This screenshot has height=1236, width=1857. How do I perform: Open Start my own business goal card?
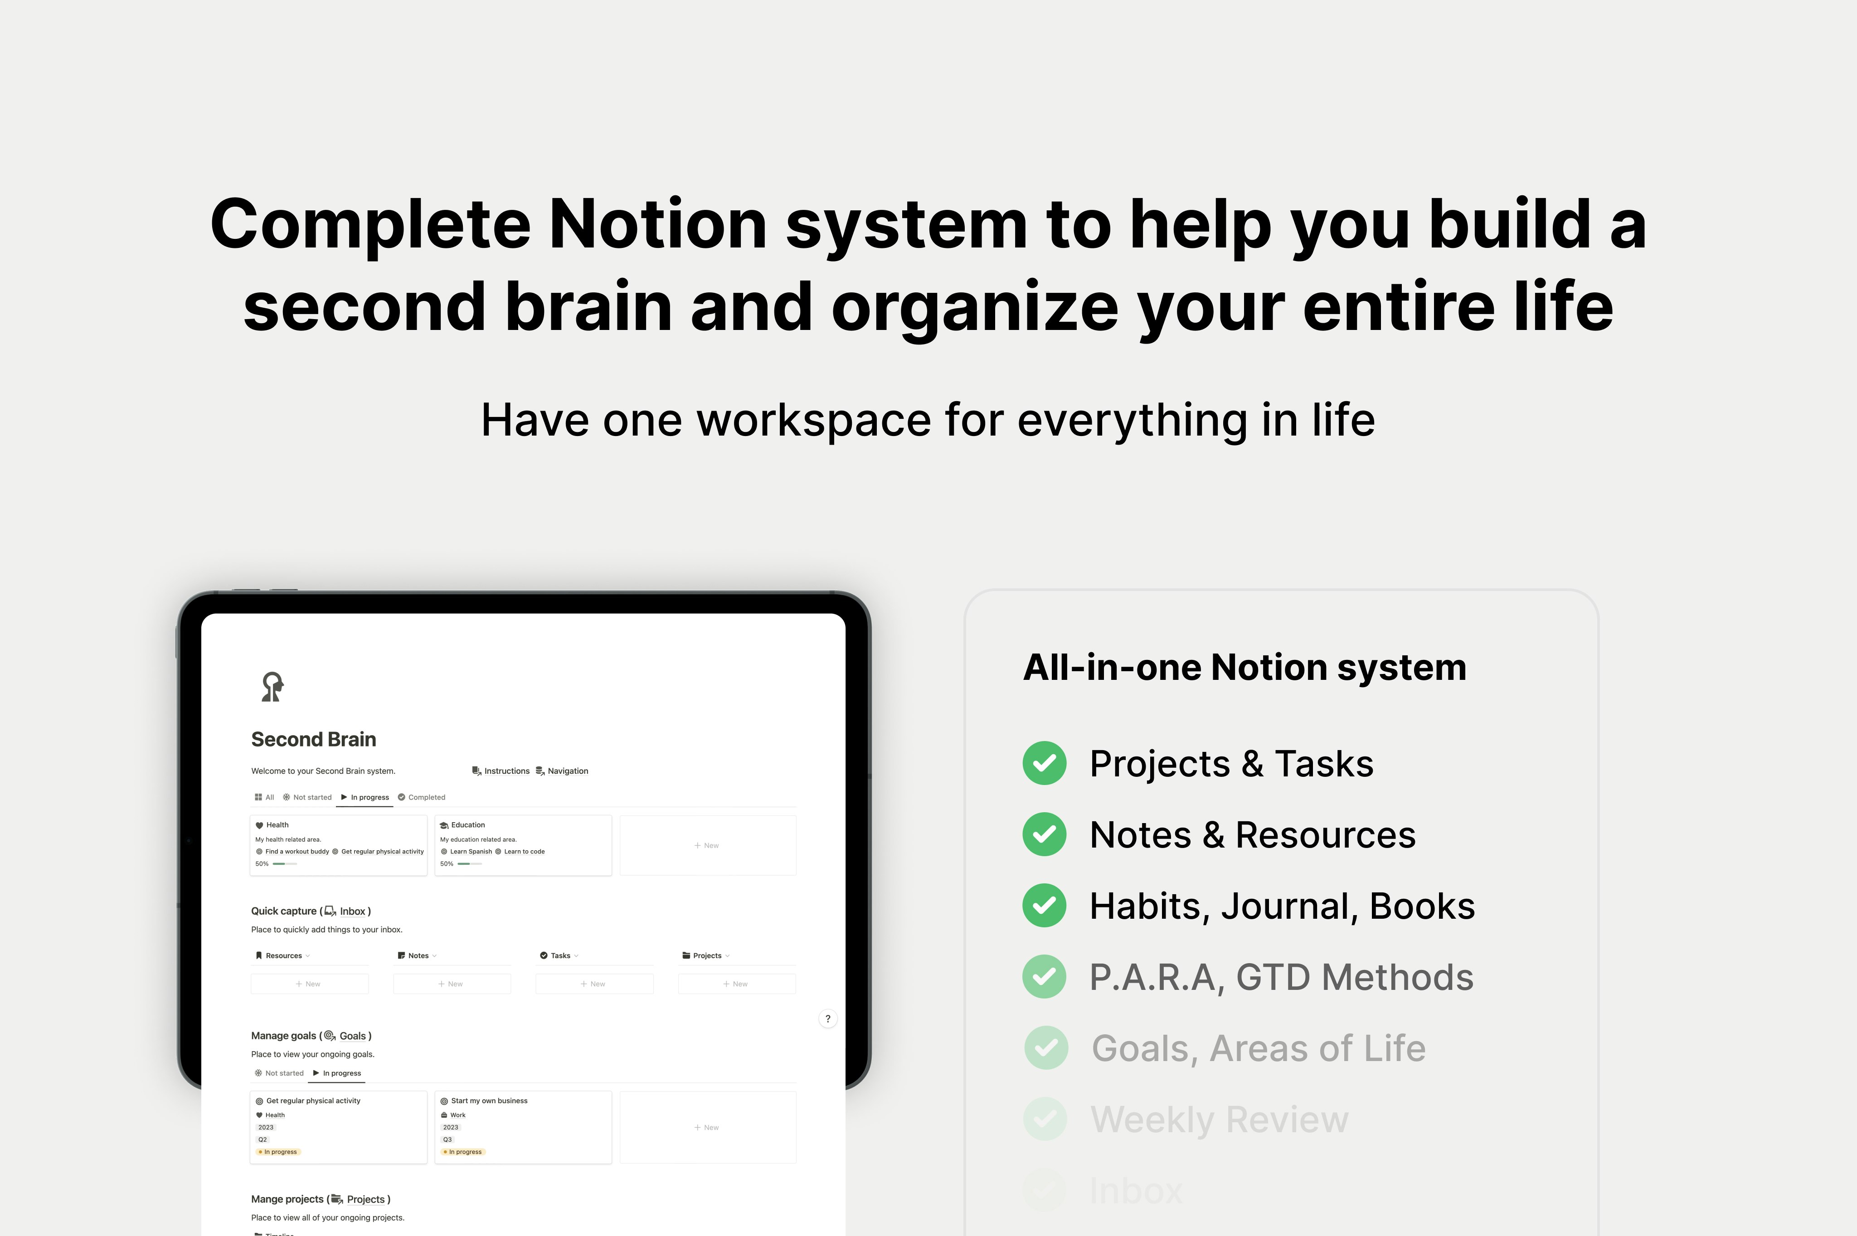524,1127
